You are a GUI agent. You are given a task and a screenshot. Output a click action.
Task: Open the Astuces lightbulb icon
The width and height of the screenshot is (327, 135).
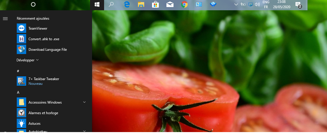click(x=21, y=124)
